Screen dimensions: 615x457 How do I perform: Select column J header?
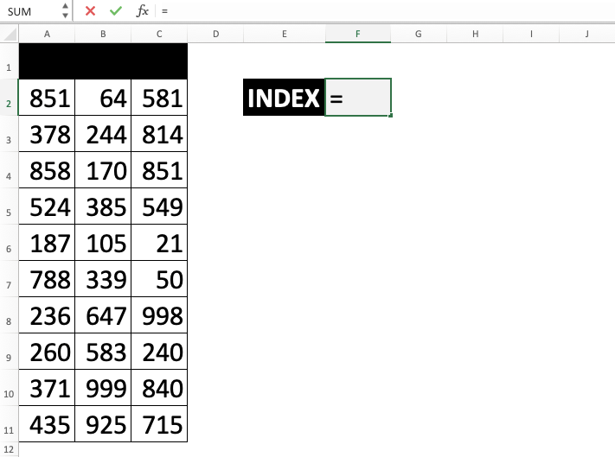[587, 34]
